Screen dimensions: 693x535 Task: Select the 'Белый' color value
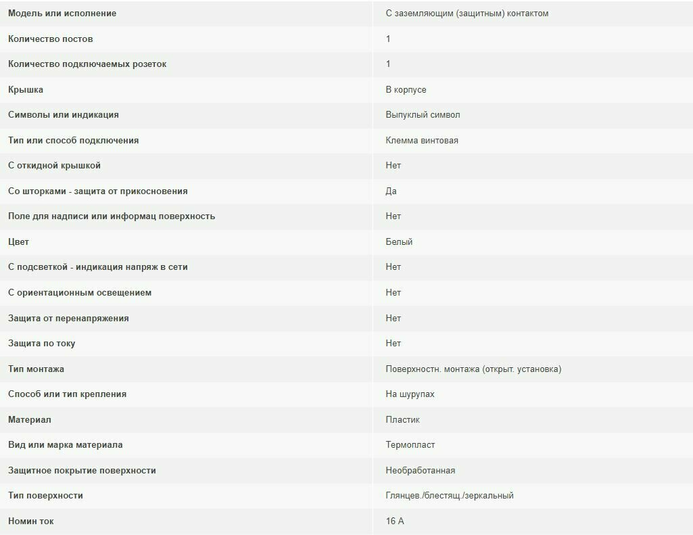(399, 242)
